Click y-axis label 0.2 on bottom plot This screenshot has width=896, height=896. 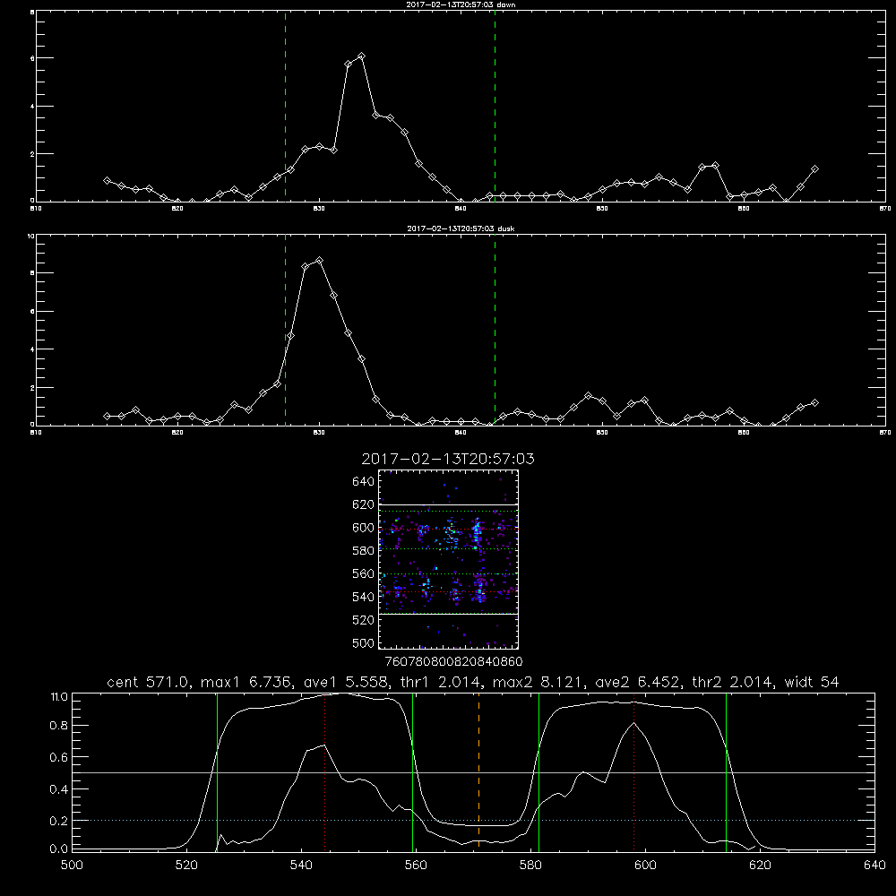click(59, 821)
